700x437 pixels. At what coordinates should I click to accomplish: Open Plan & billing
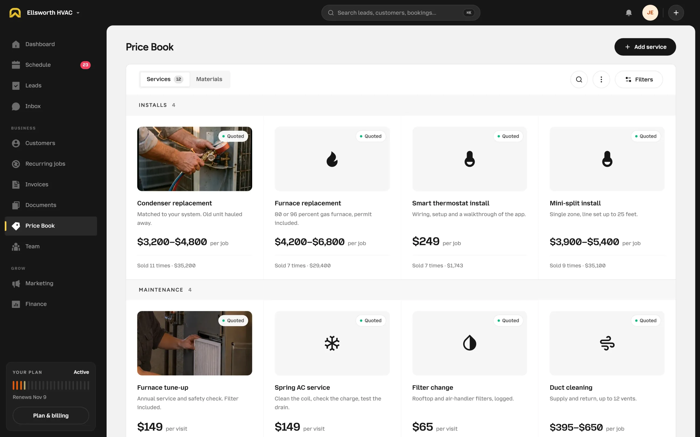[x=51, y=415]
